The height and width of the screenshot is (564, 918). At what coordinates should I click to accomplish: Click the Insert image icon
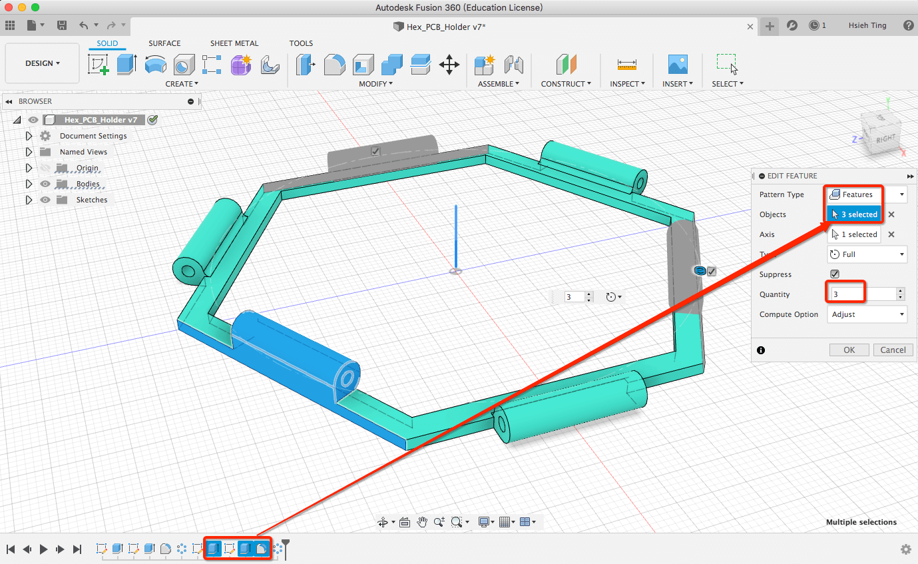(x=677, y=65)
